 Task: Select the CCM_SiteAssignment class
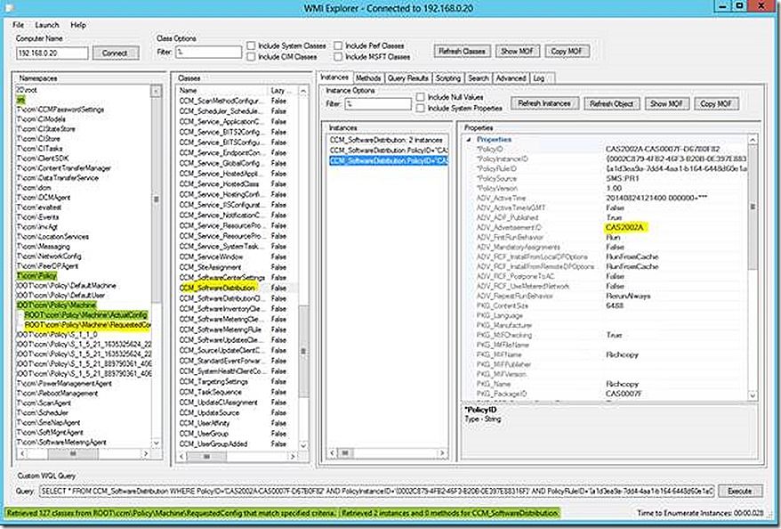pyautogui.click(x=210, y=267)
